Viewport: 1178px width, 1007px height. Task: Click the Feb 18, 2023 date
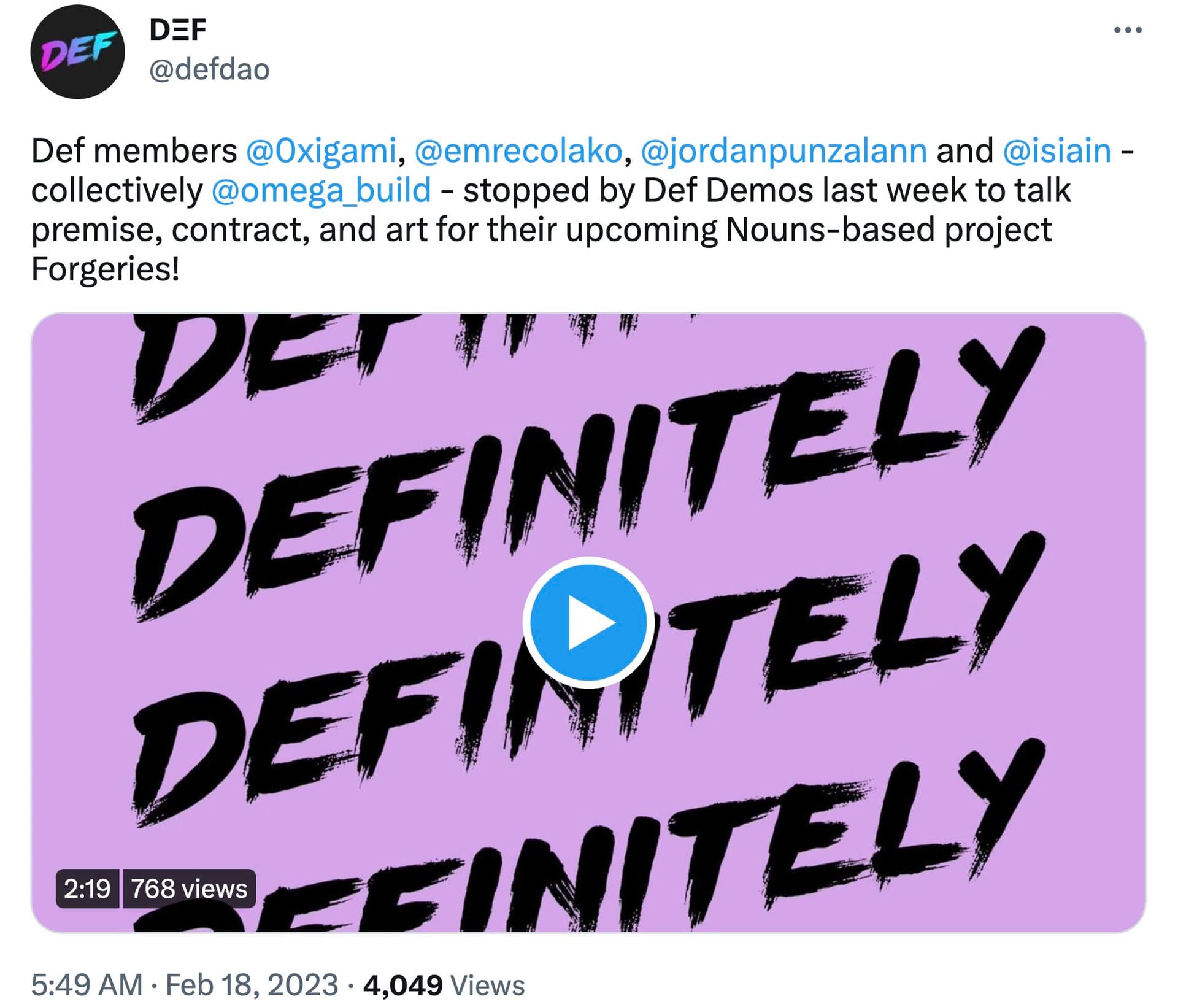coord(252,985)
